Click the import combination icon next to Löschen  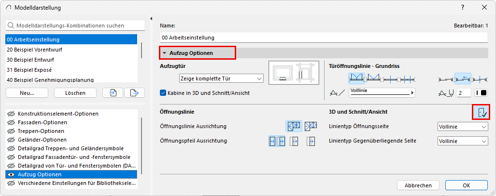point(113,93)
